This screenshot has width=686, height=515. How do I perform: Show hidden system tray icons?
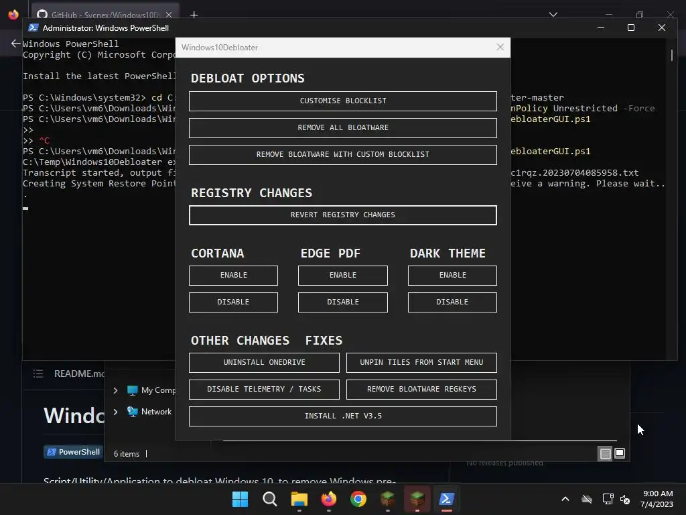point(565,499)
